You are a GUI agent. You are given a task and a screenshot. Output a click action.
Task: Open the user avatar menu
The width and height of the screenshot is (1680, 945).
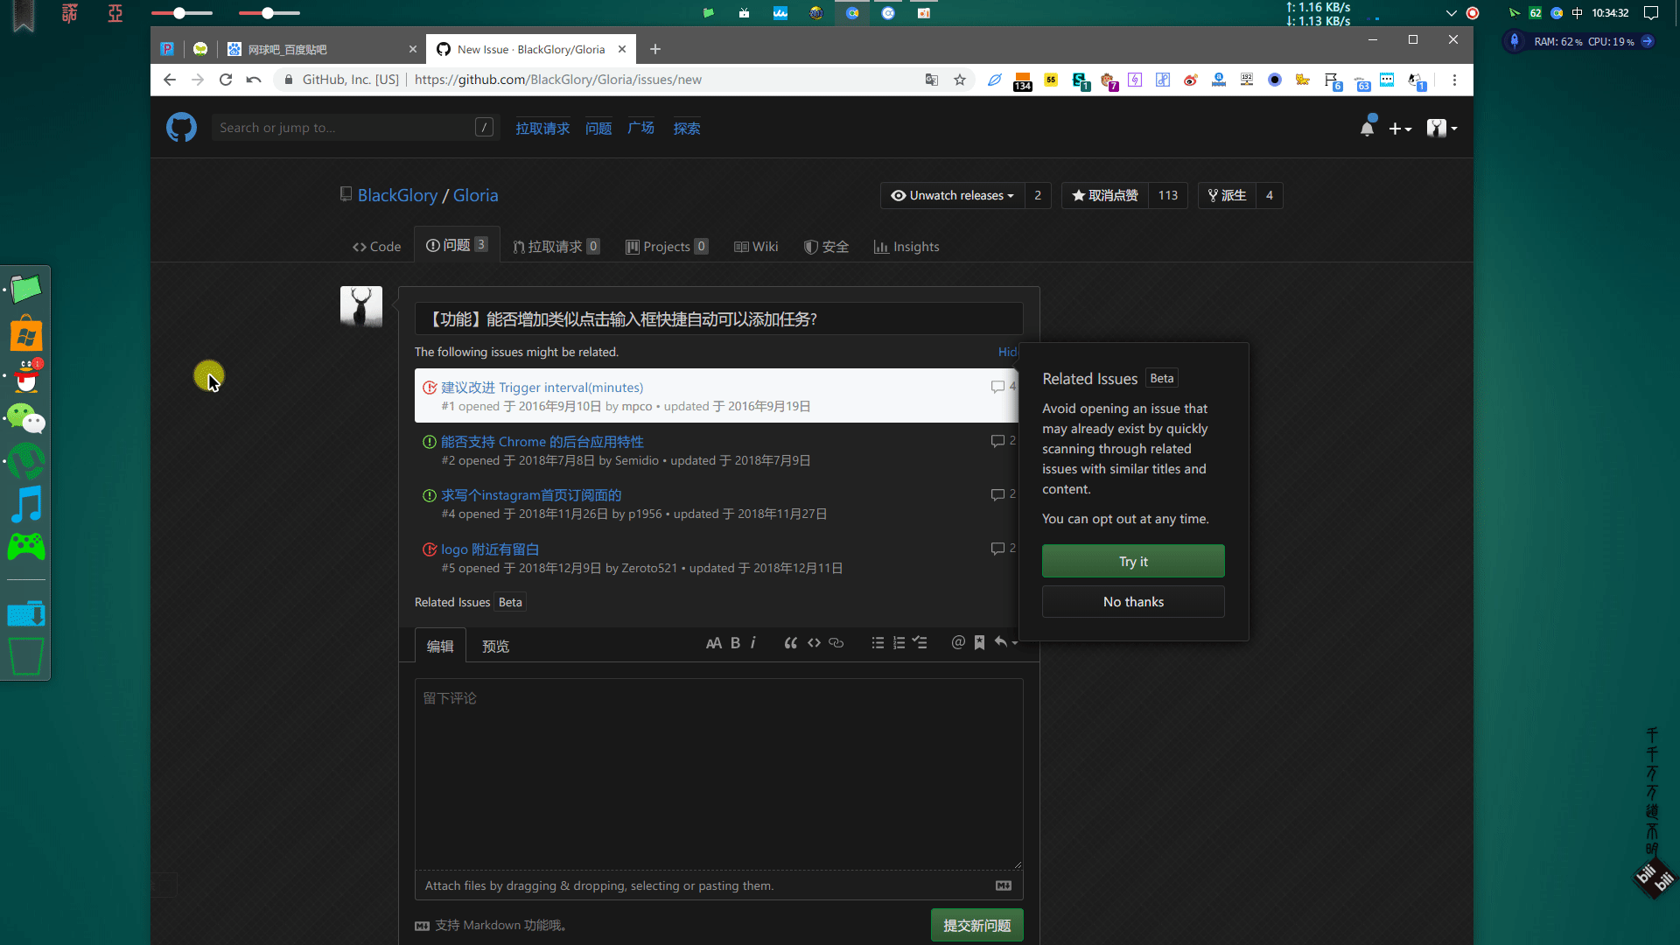[1442, 129]
